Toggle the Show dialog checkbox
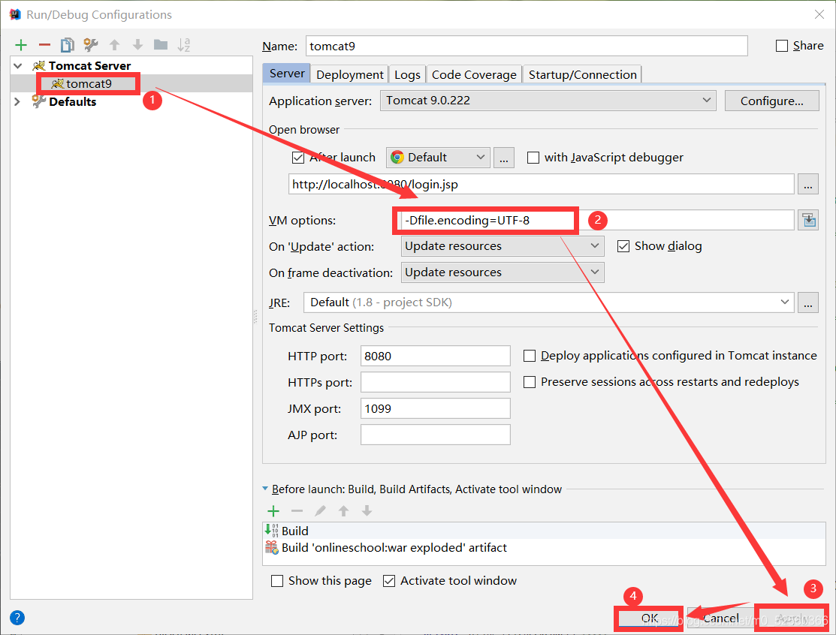The width and height of the screenshot is (836, 635). point(623,246)
